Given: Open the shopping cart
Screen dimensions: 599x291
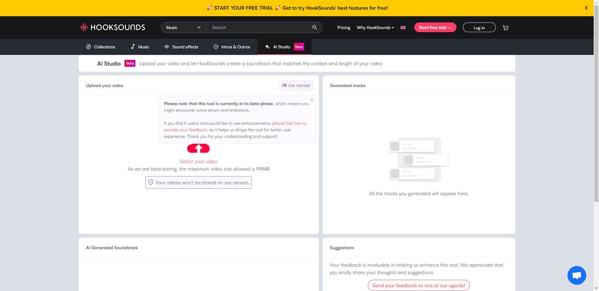Looking at the screenshot, I should pos(506,28).
